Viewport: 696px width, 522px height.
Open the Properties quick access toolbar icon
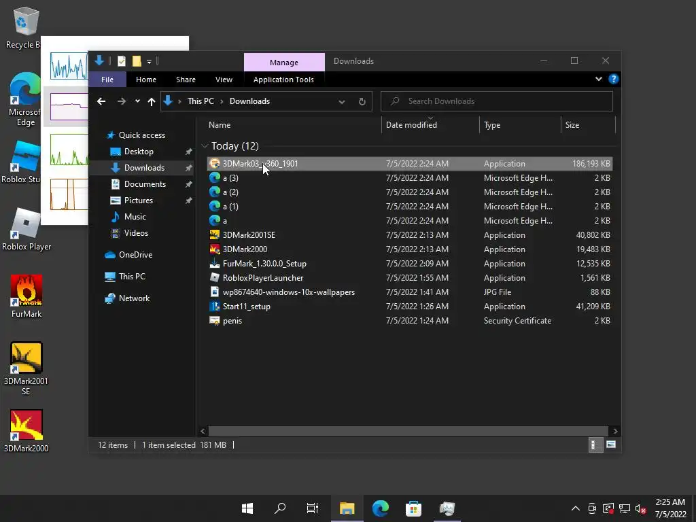[x=121, y=61]
